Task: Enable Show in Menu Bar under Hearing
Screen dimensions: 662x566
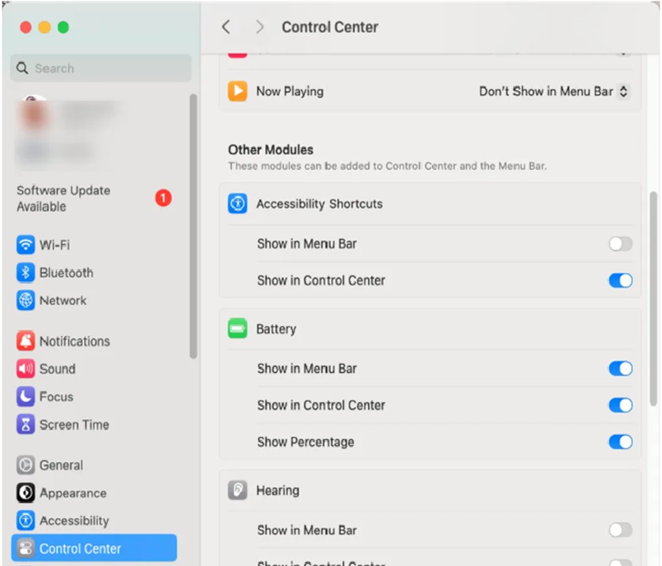Action: [619, 530]
